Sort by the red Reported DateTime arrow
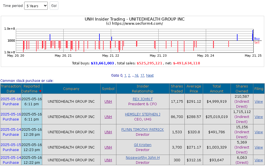Screen dimensions: 265x166 [x=40, y=91]
